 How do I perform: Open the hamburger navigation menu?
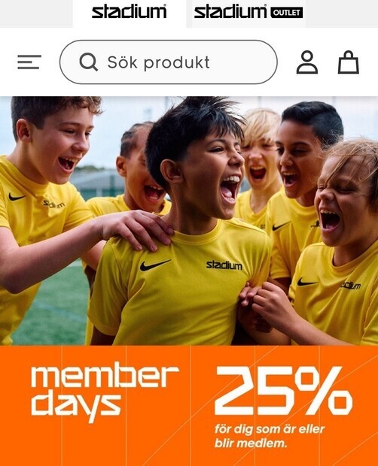coord(29,62)
